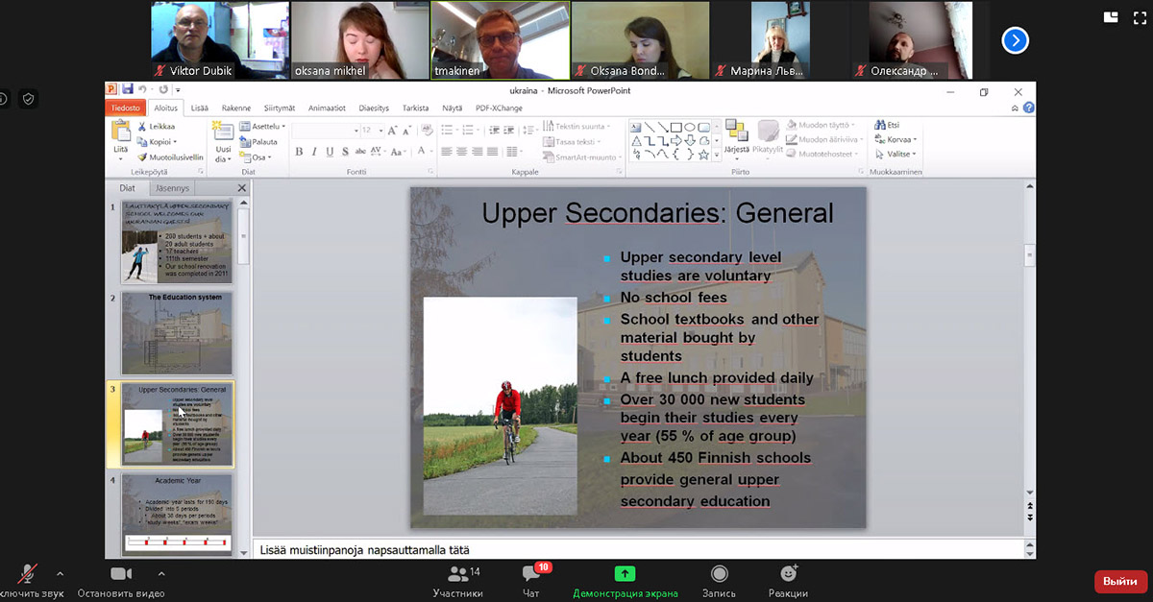Click the green Share Screen icon
The width and height of the screenshot is (1153, 602).
coord(625,574)
